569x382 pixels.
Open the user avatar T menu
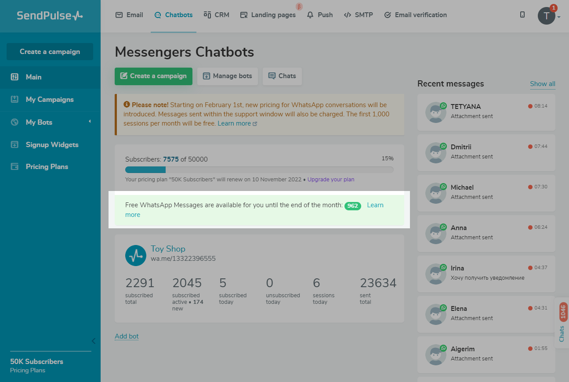click(x=547, y=16)
